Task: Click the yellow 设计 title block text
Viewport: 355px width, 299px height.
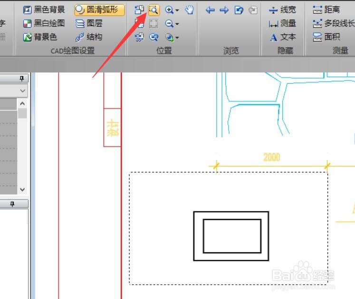Action: (x=113, y=128)
